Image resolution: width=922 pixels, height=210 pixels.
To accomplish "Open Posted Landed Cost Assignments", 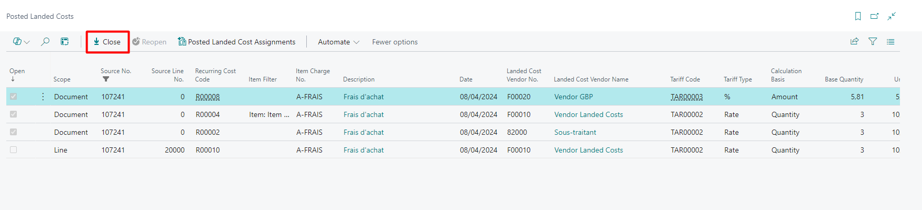I will 237,42.
